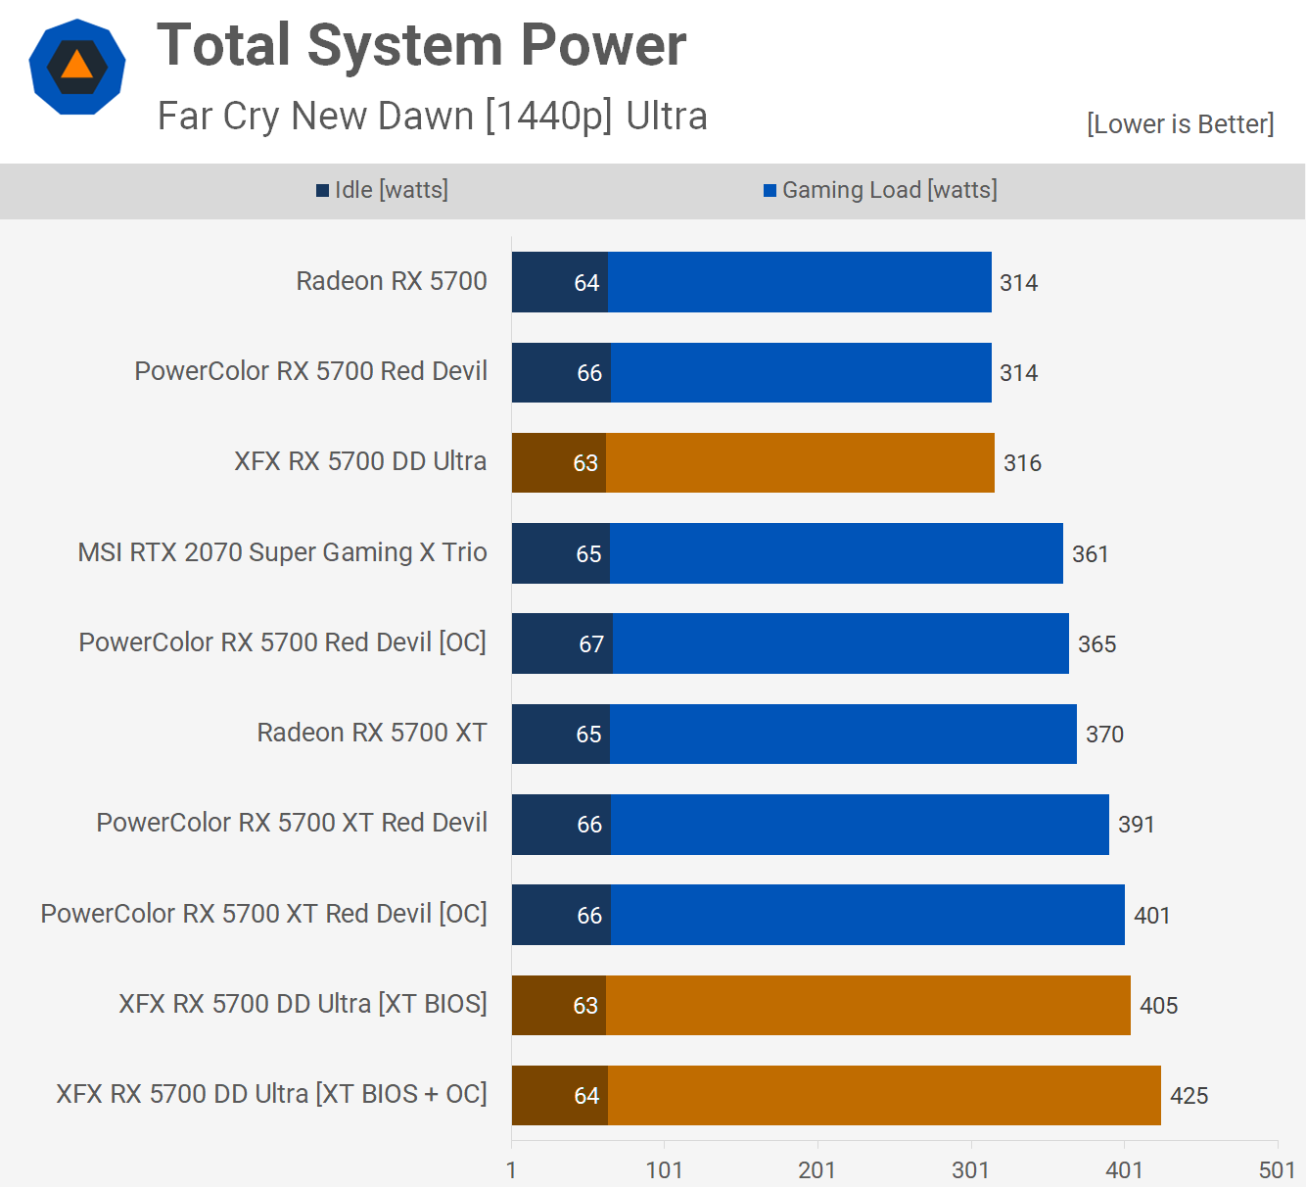Select the PowerColor RX 5700 Red Devil label
1306x1188 pixels.
[x=310, y=371]
